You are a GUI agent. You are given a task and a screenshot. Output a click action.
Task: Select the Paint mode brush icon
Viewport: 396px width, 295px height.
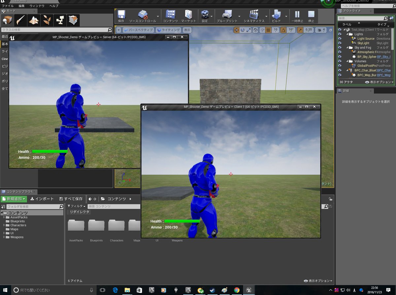pos(20,20)
